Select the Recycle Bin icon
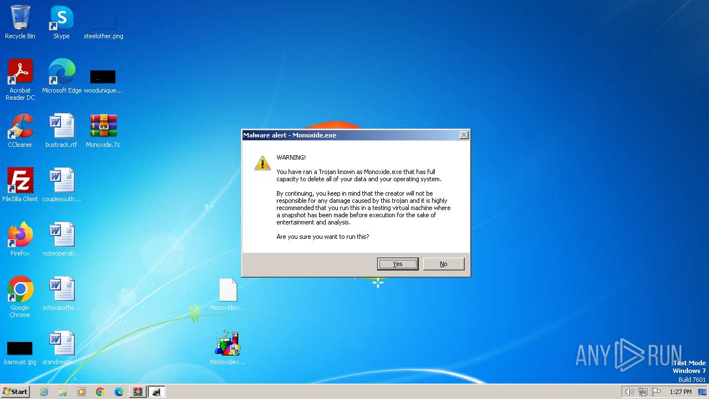Screen dimensions: 709x399 coord(20,22)
